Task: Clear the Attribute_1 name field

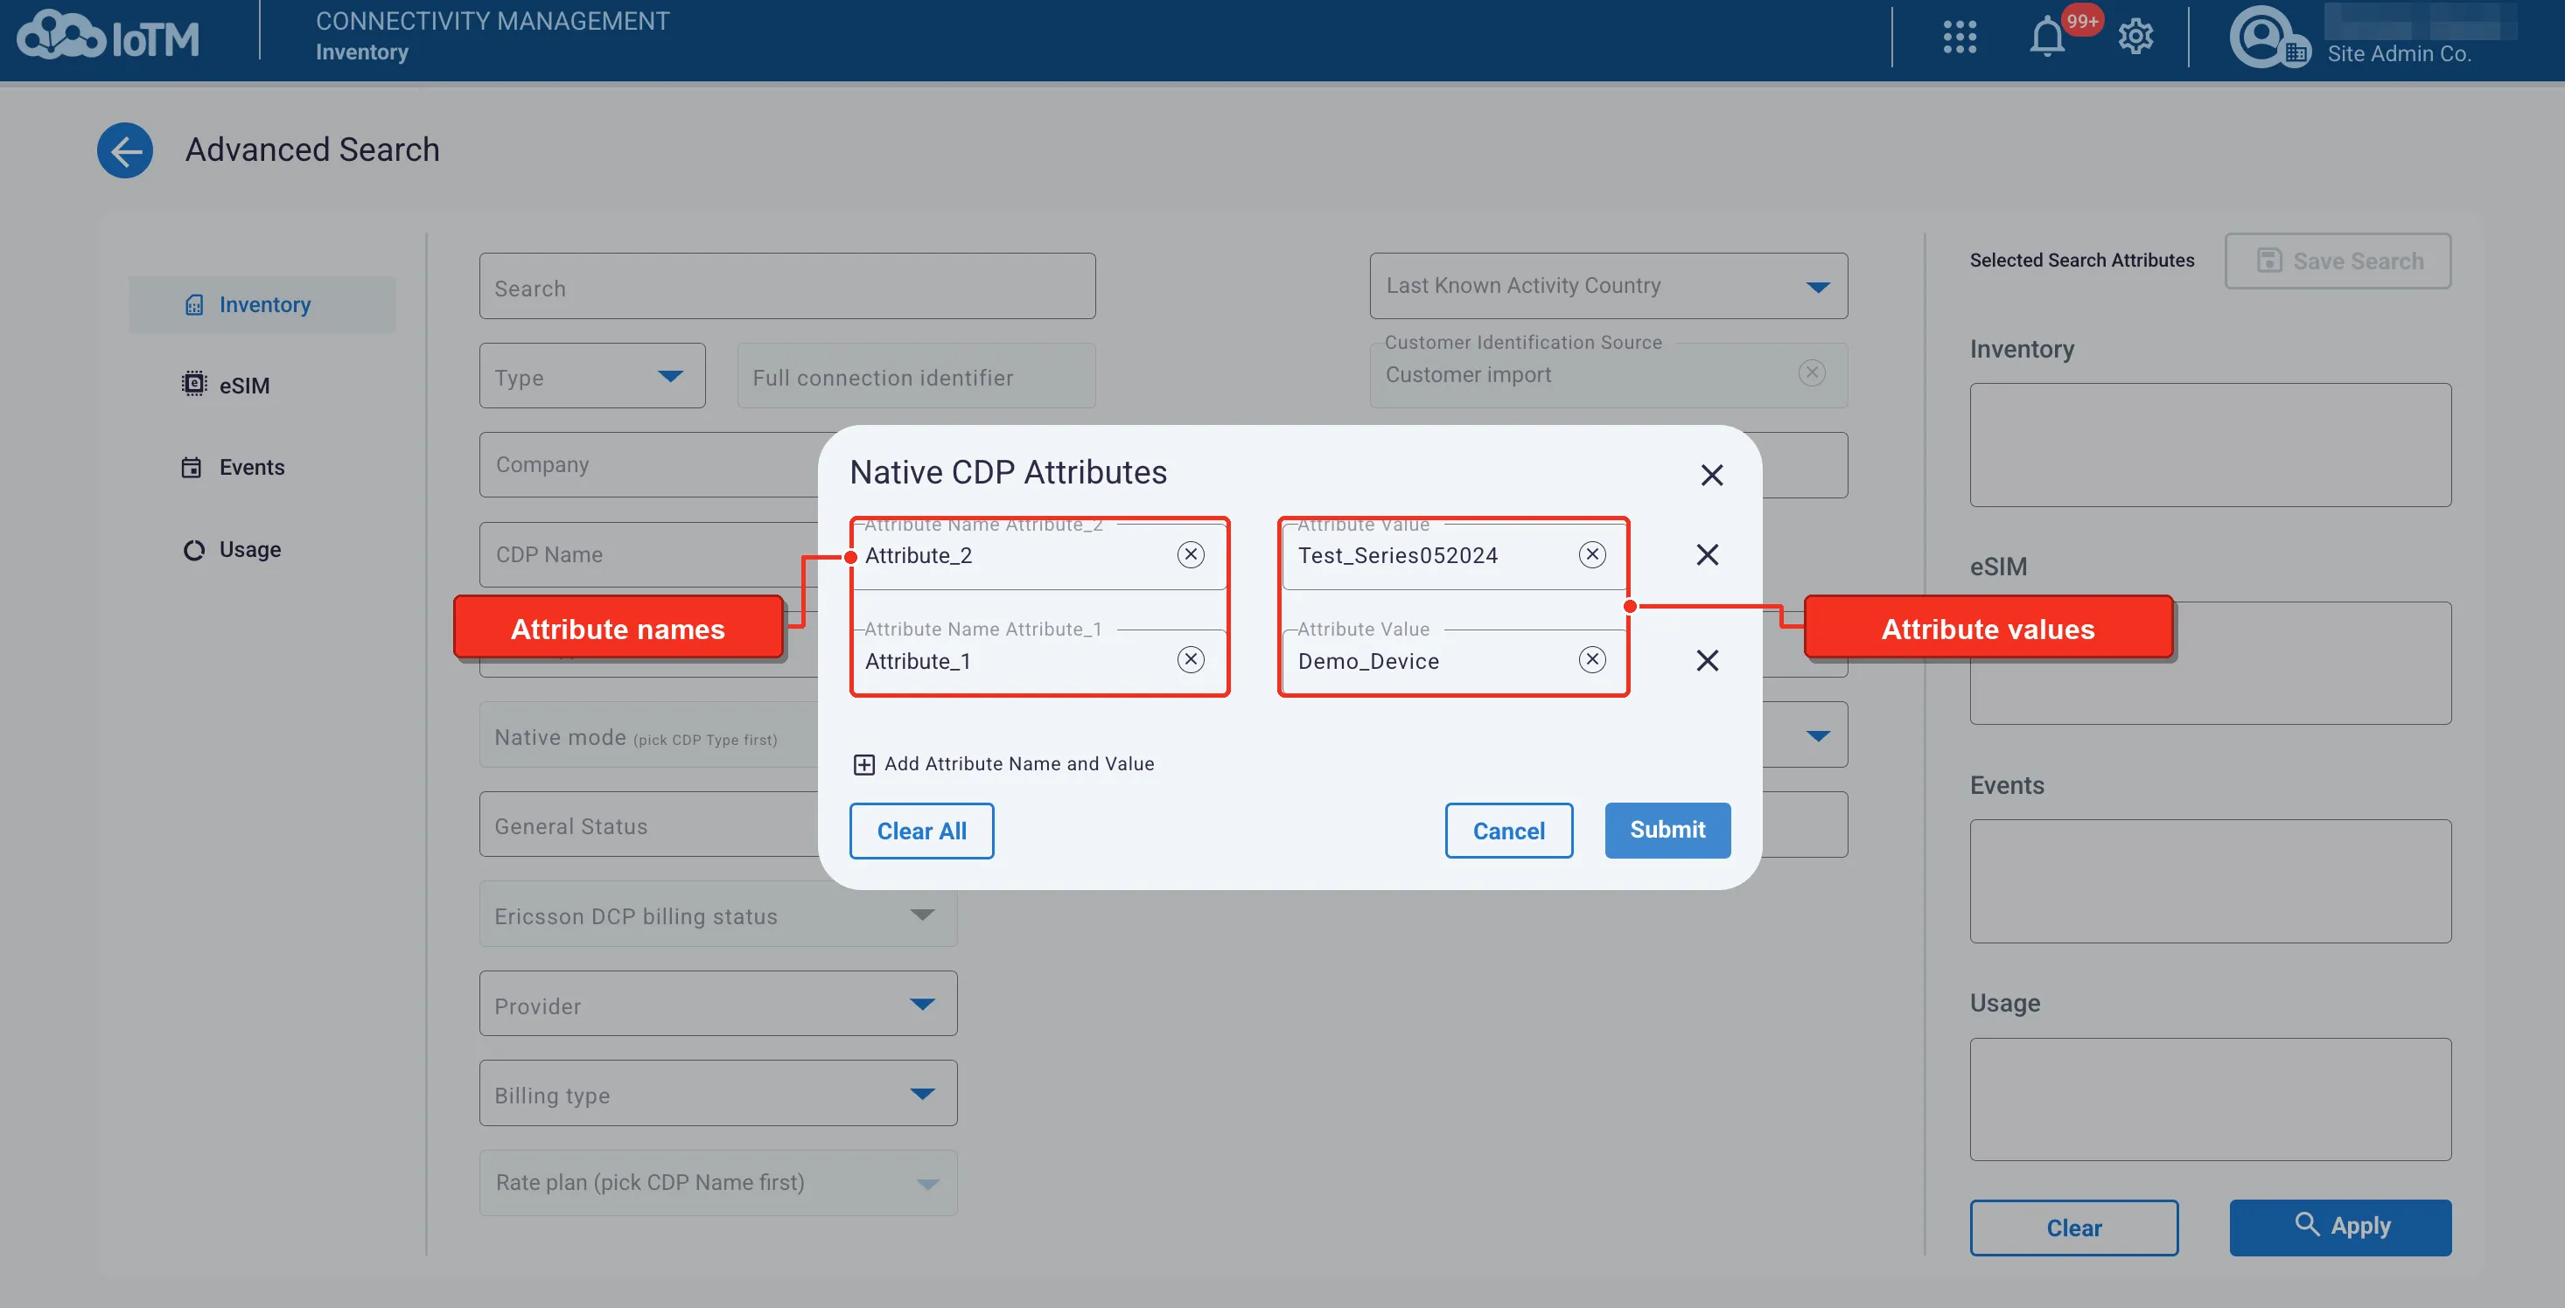Action: [1191, 659]
